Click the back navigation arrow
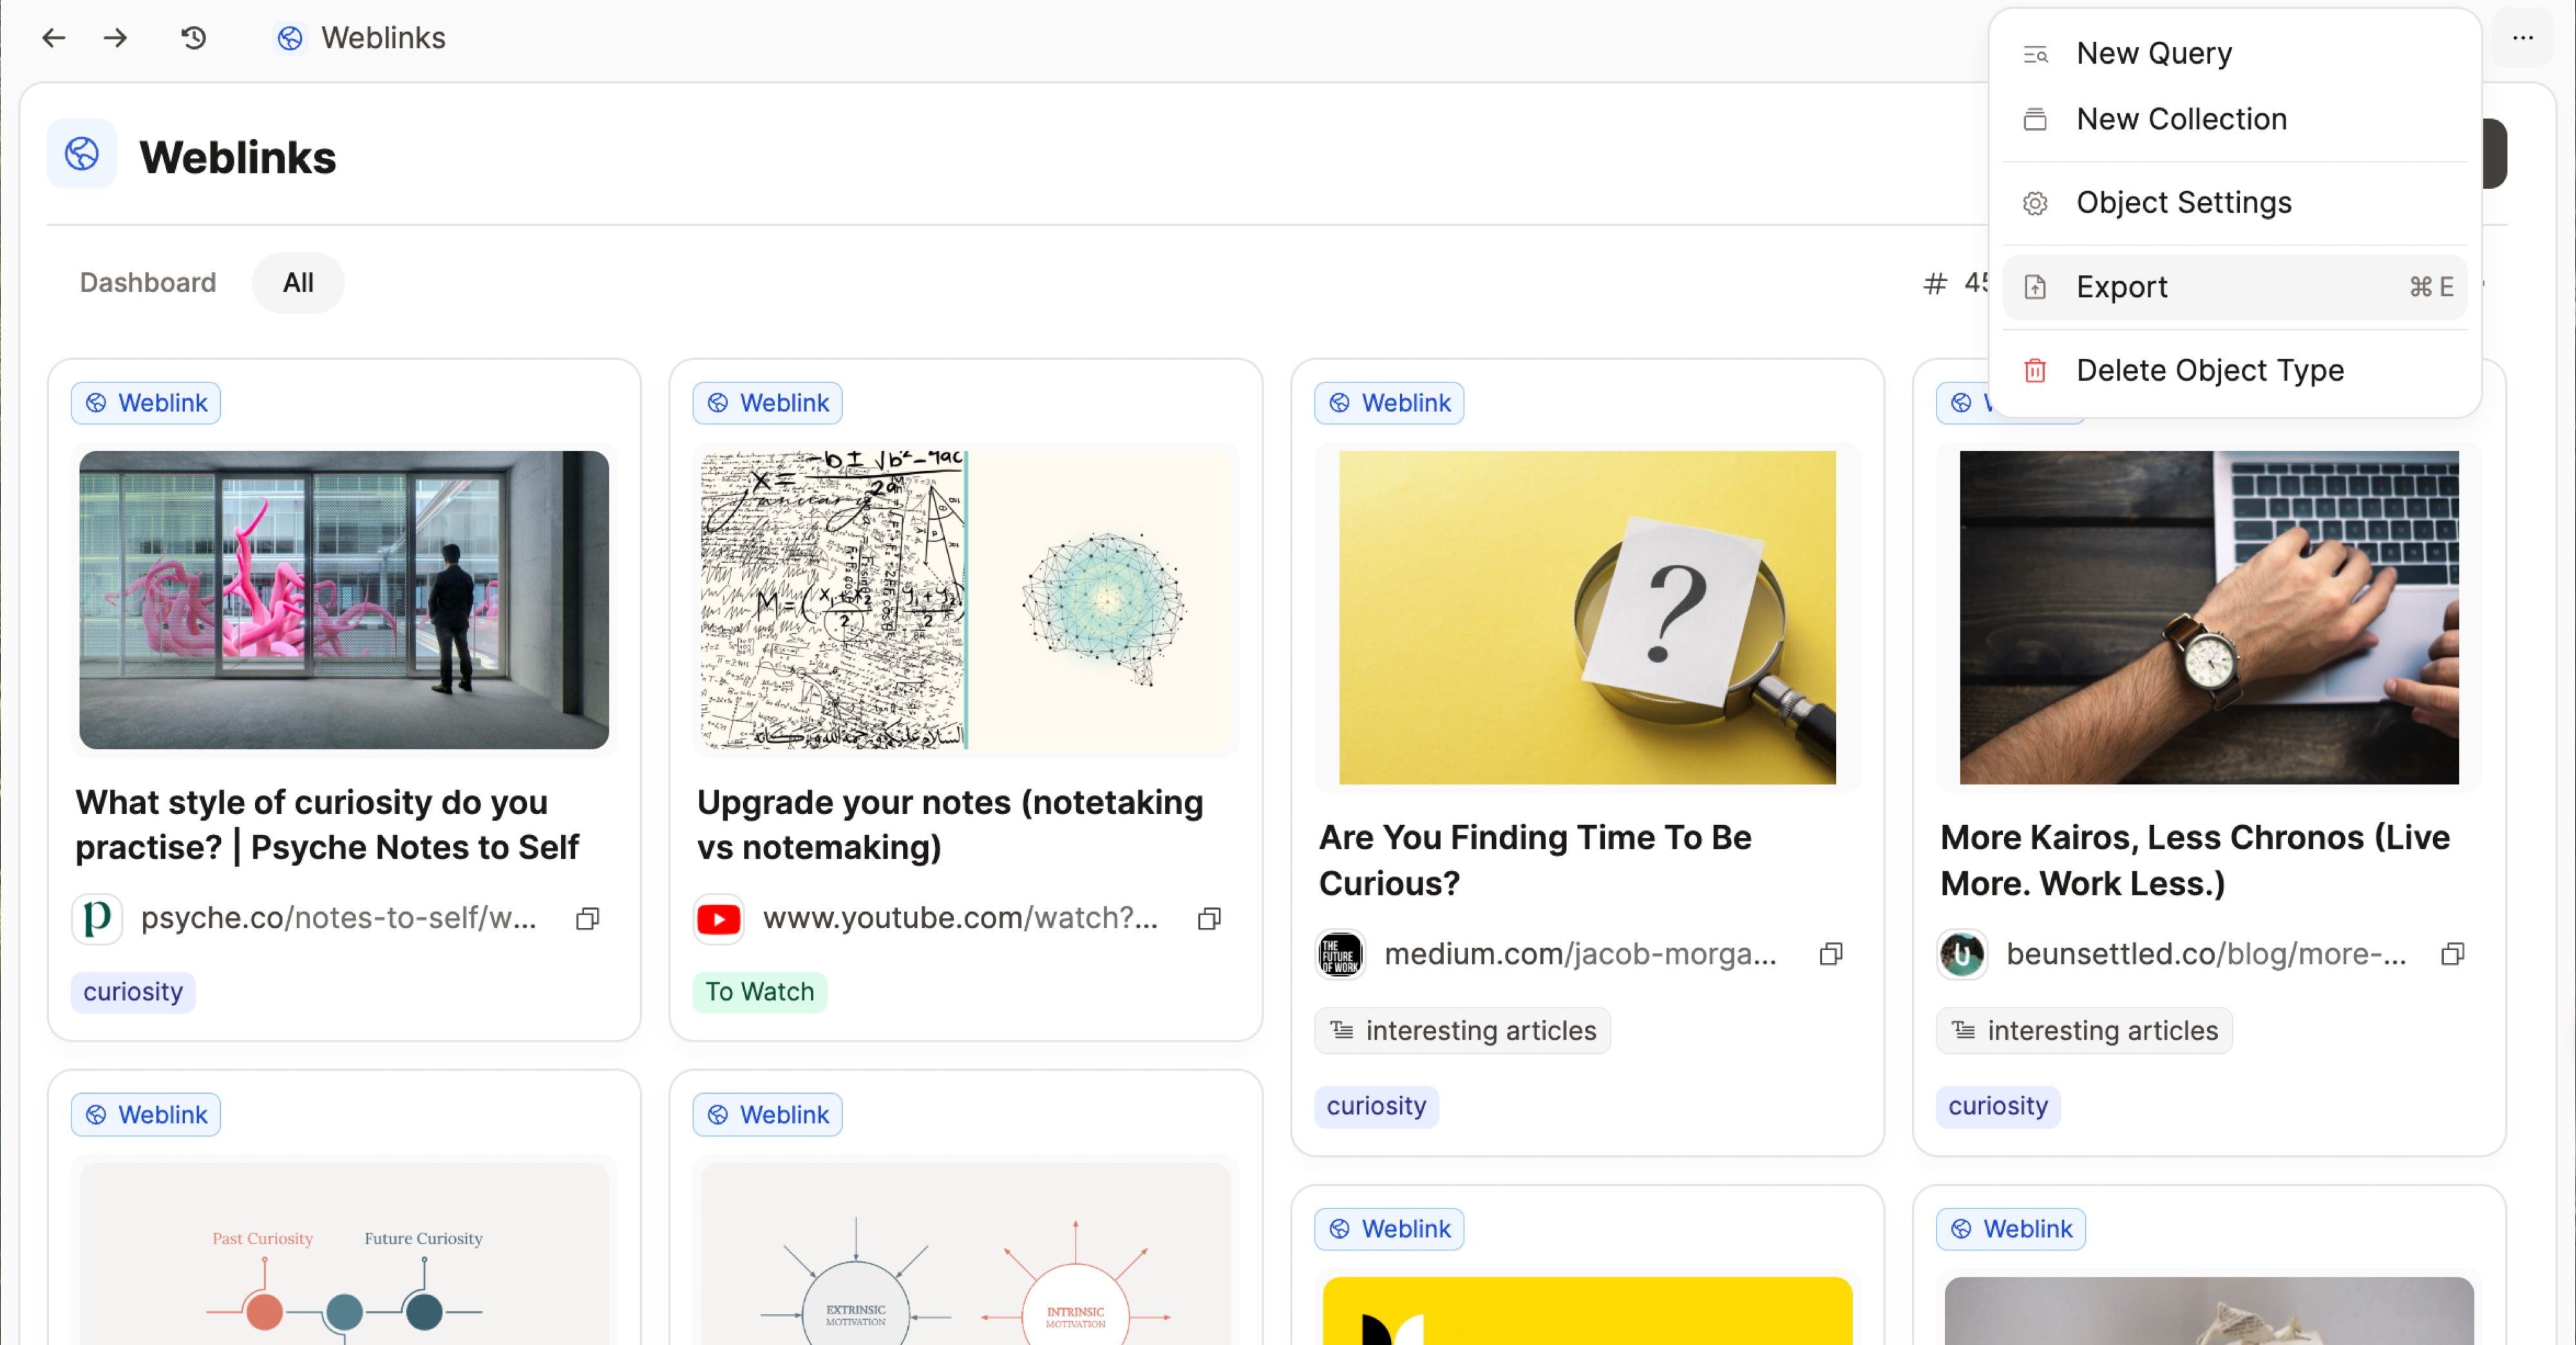This screenshot has width=2576, height=1345. [54, 38]
